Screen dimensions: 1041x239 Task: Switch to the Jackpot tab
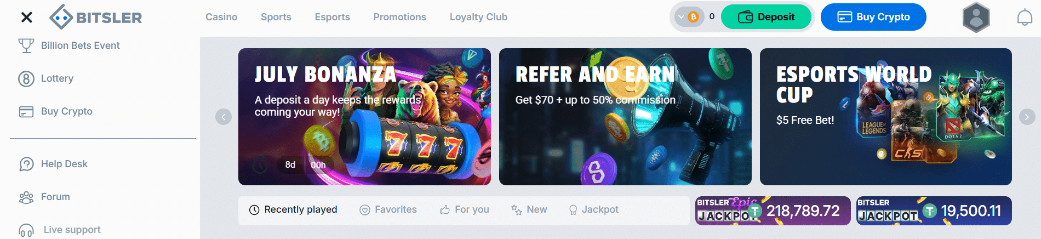[x=593, y=209]
